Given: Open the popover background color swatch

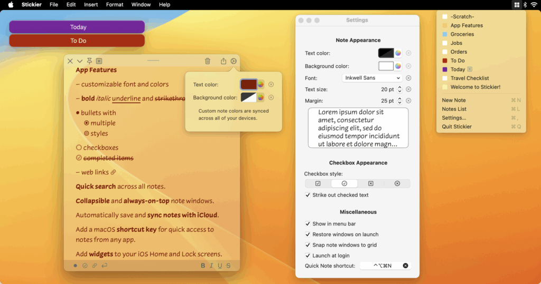Looking at the screenshot, I should (x=248, y=97).
